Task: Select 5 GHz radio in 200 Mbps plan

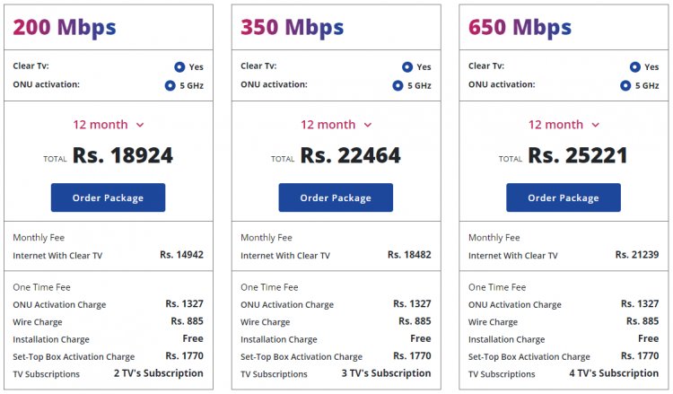Action: (x=170, y=85)
